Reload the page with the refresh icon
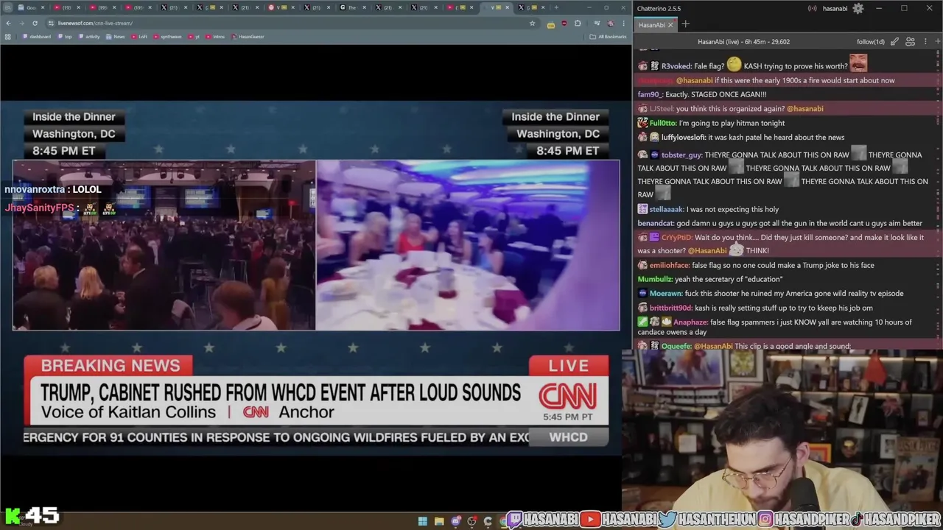The width and height of the screenshot is (943, 530). [35, 23]
